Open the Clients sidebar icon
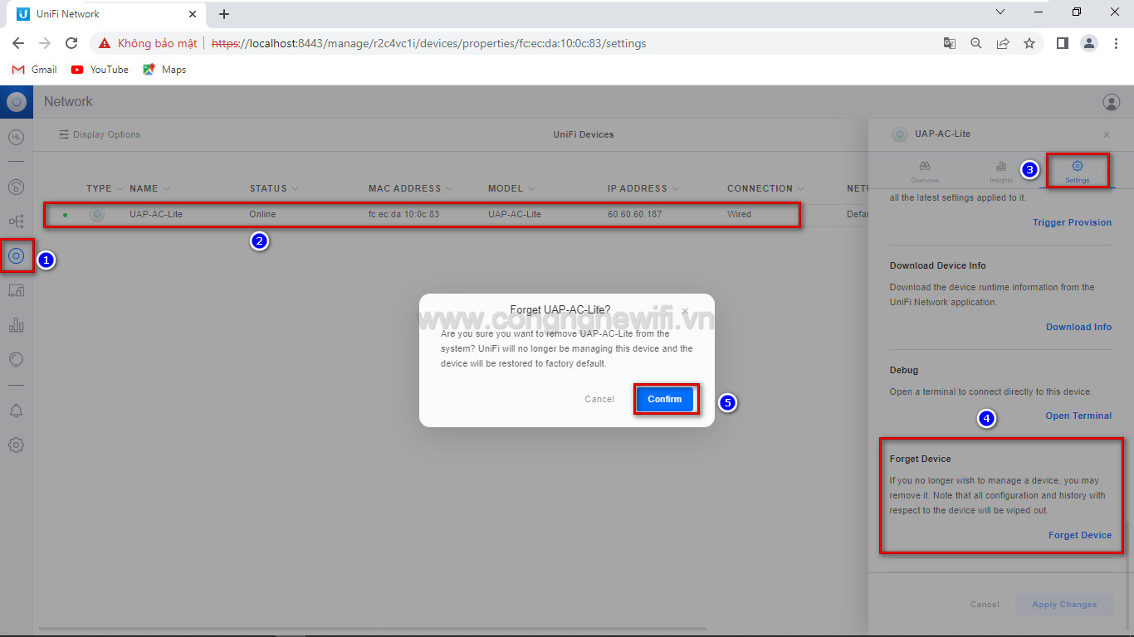The height and width of the screenshot is (637, 1134). [16, 290]
